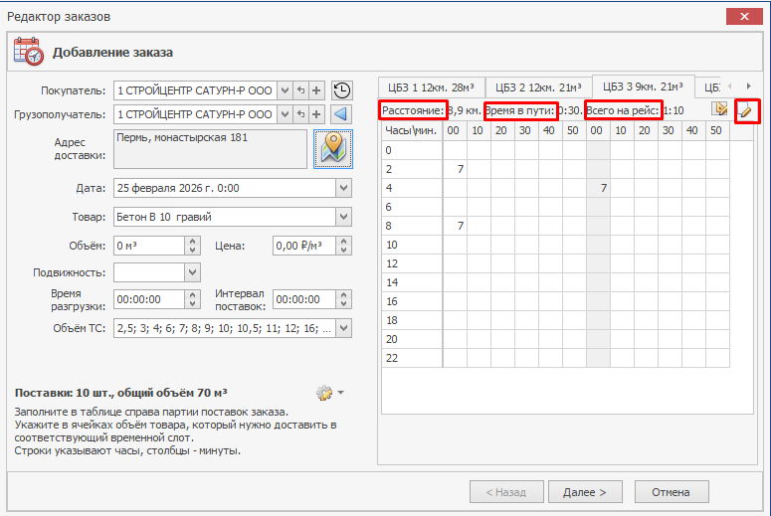The width and height of the screenshot is (771, 516).
Task: Switch to ЦБЗ 2 12км. 21м³ tab
Action: coord(538,86)
